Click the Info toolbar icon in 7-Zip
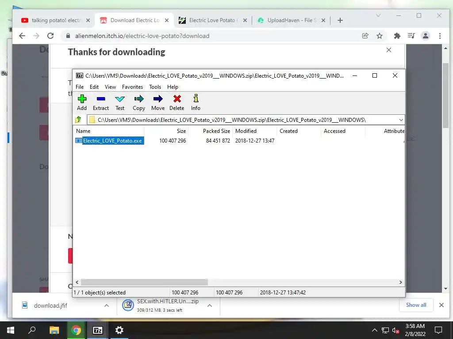 [196, 102]
